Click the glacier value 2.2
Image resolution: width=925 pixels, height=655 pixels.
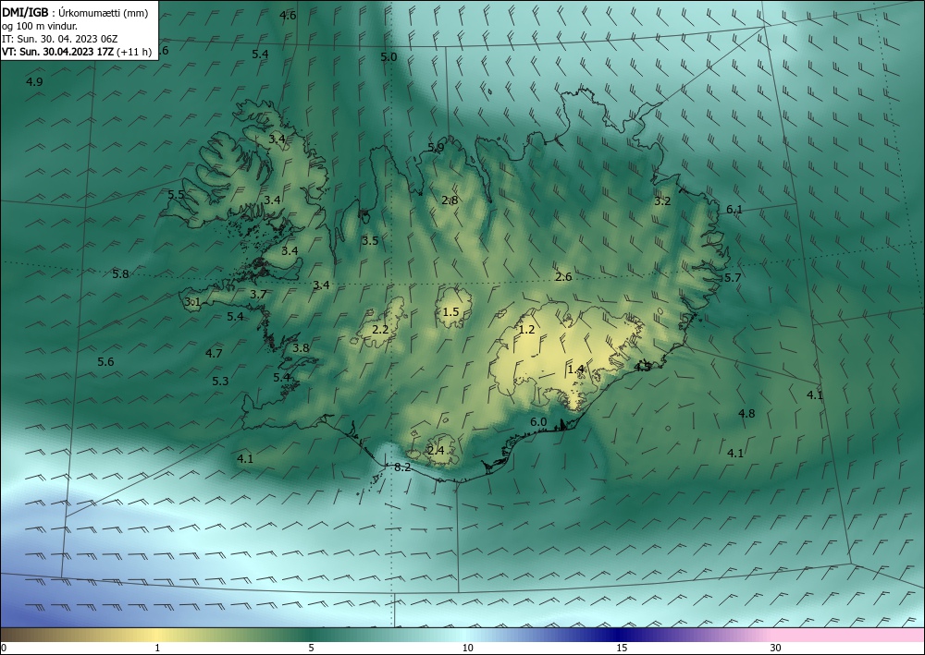coord(381,329)
